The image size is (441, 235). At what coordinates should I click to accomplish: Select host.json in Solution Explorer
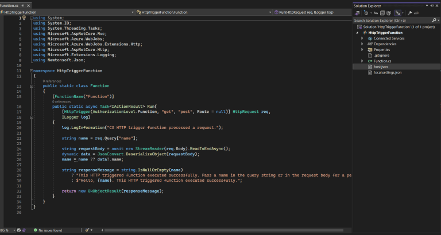(x=381, y=67)
